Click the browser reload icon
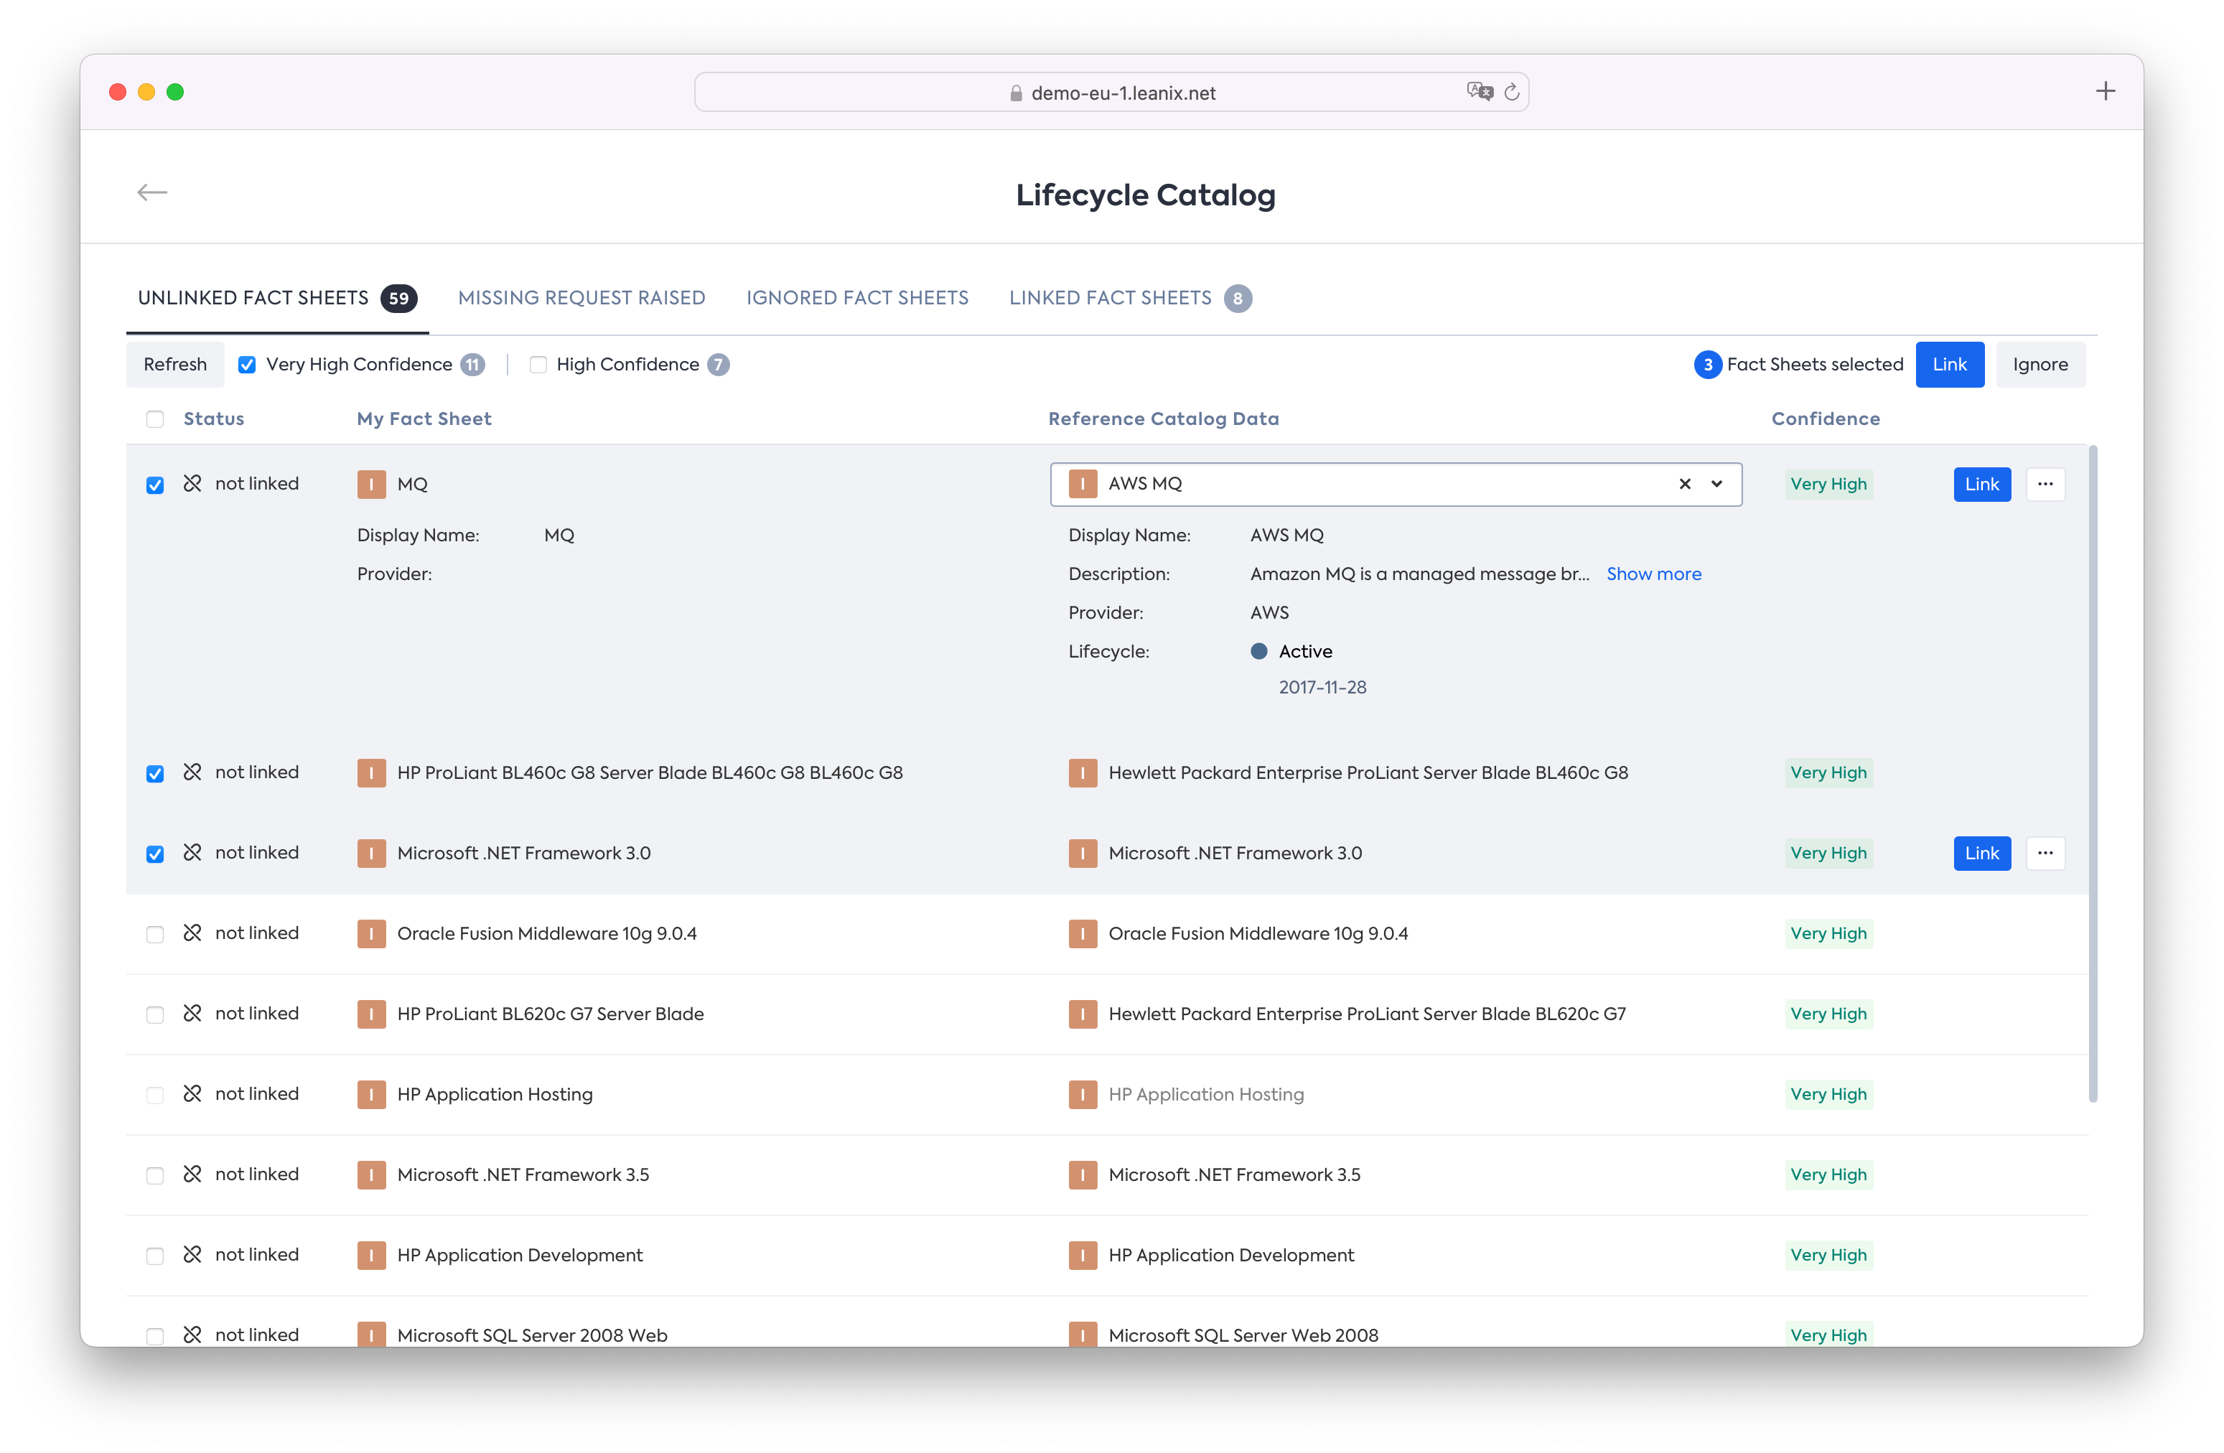The width and height of the screenshot is (2224, 1453). pos(1512,92)
